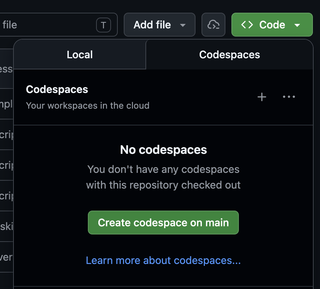The width and height of the screenshot is (320, 289).
Task: Open Learn more about codespaces link
Action: click(x=163, y=261)
